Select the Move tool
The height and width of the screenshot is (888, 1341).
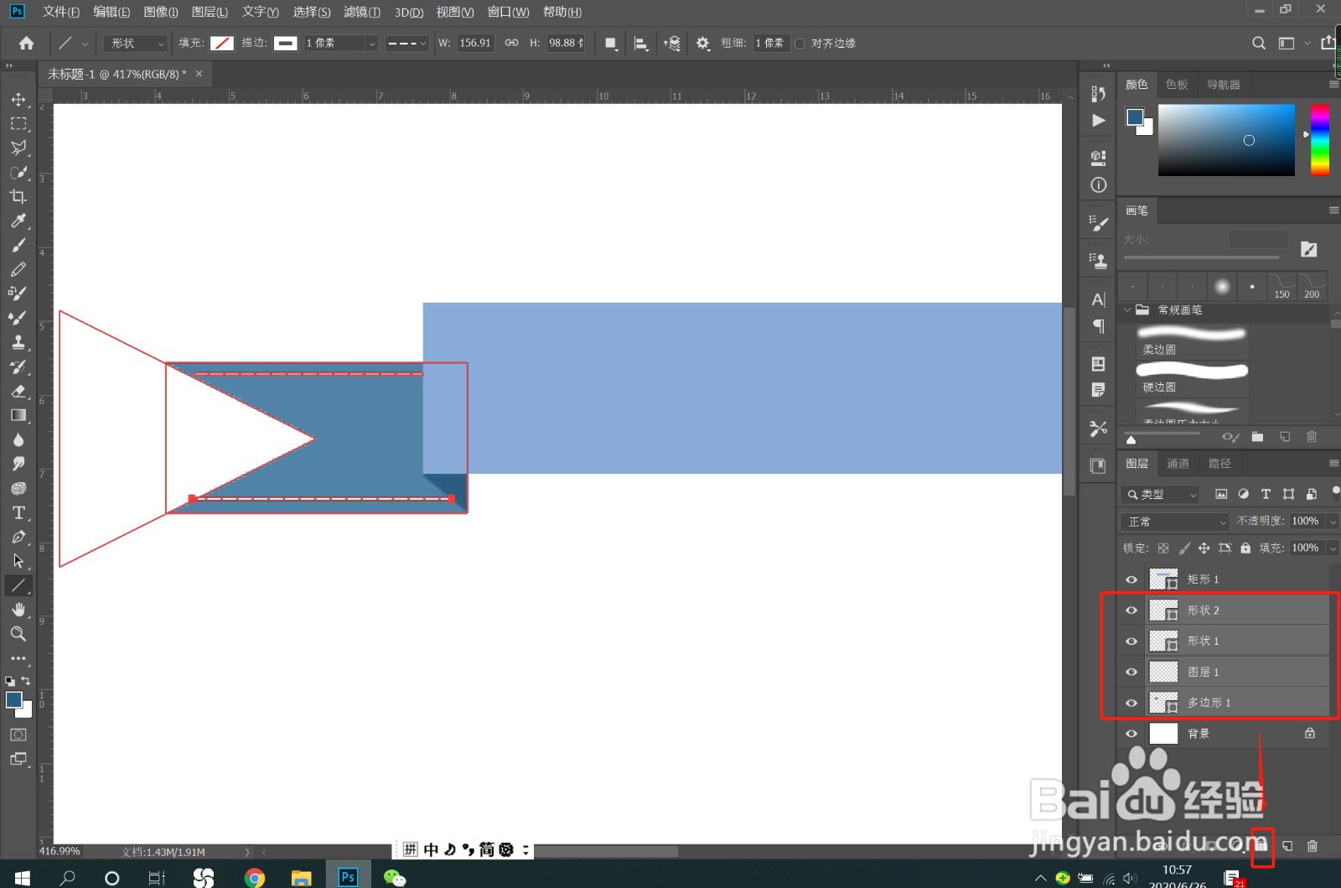click(x=18, y=99)
